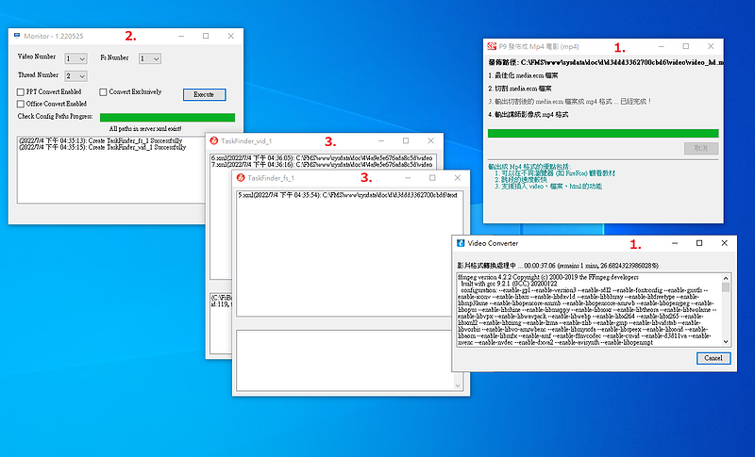Click the Execute button
The image size is (755, 457).
[204, 94]
